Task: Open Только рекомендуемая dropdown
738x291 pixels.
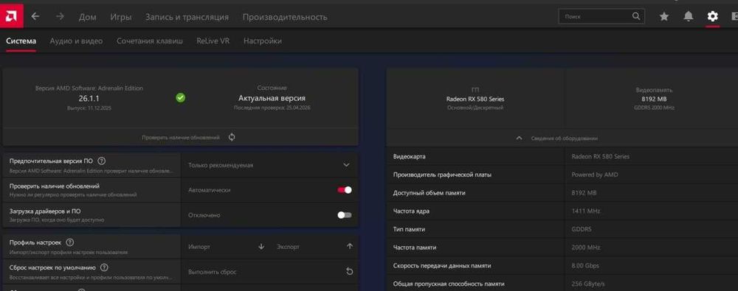Action: pos(269,165)
